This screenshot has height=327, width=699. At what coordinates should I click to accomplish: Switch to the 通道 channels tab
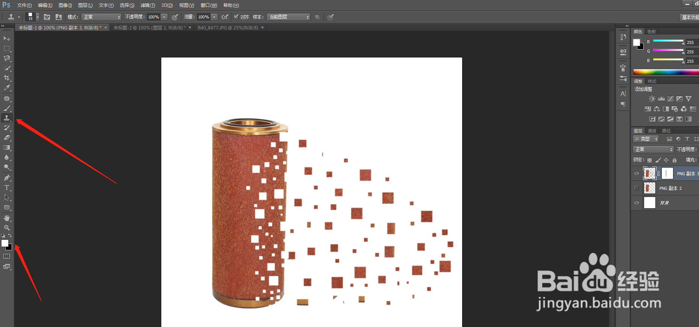pyautogui.click(x=652, y=131)
